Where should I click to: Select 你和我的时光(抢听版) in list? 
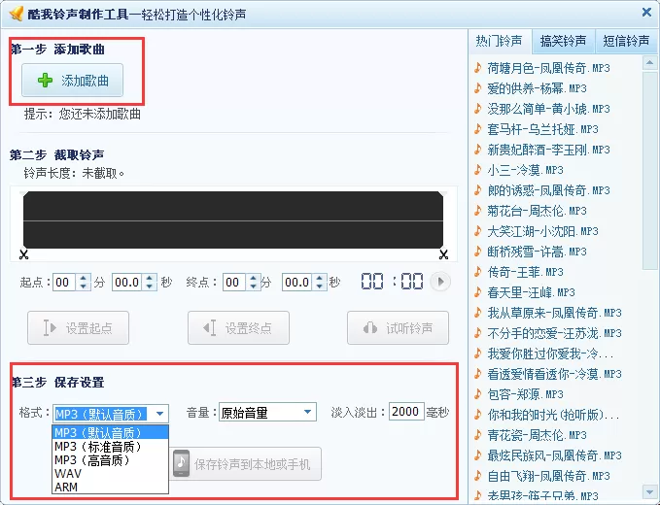click(553, 415)
